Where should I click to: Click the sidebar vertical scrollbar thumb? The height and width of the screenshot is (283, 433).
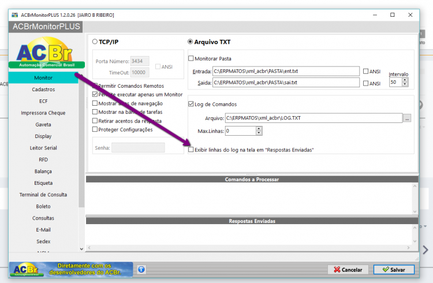pyautogui.click(x=81, y=142)
